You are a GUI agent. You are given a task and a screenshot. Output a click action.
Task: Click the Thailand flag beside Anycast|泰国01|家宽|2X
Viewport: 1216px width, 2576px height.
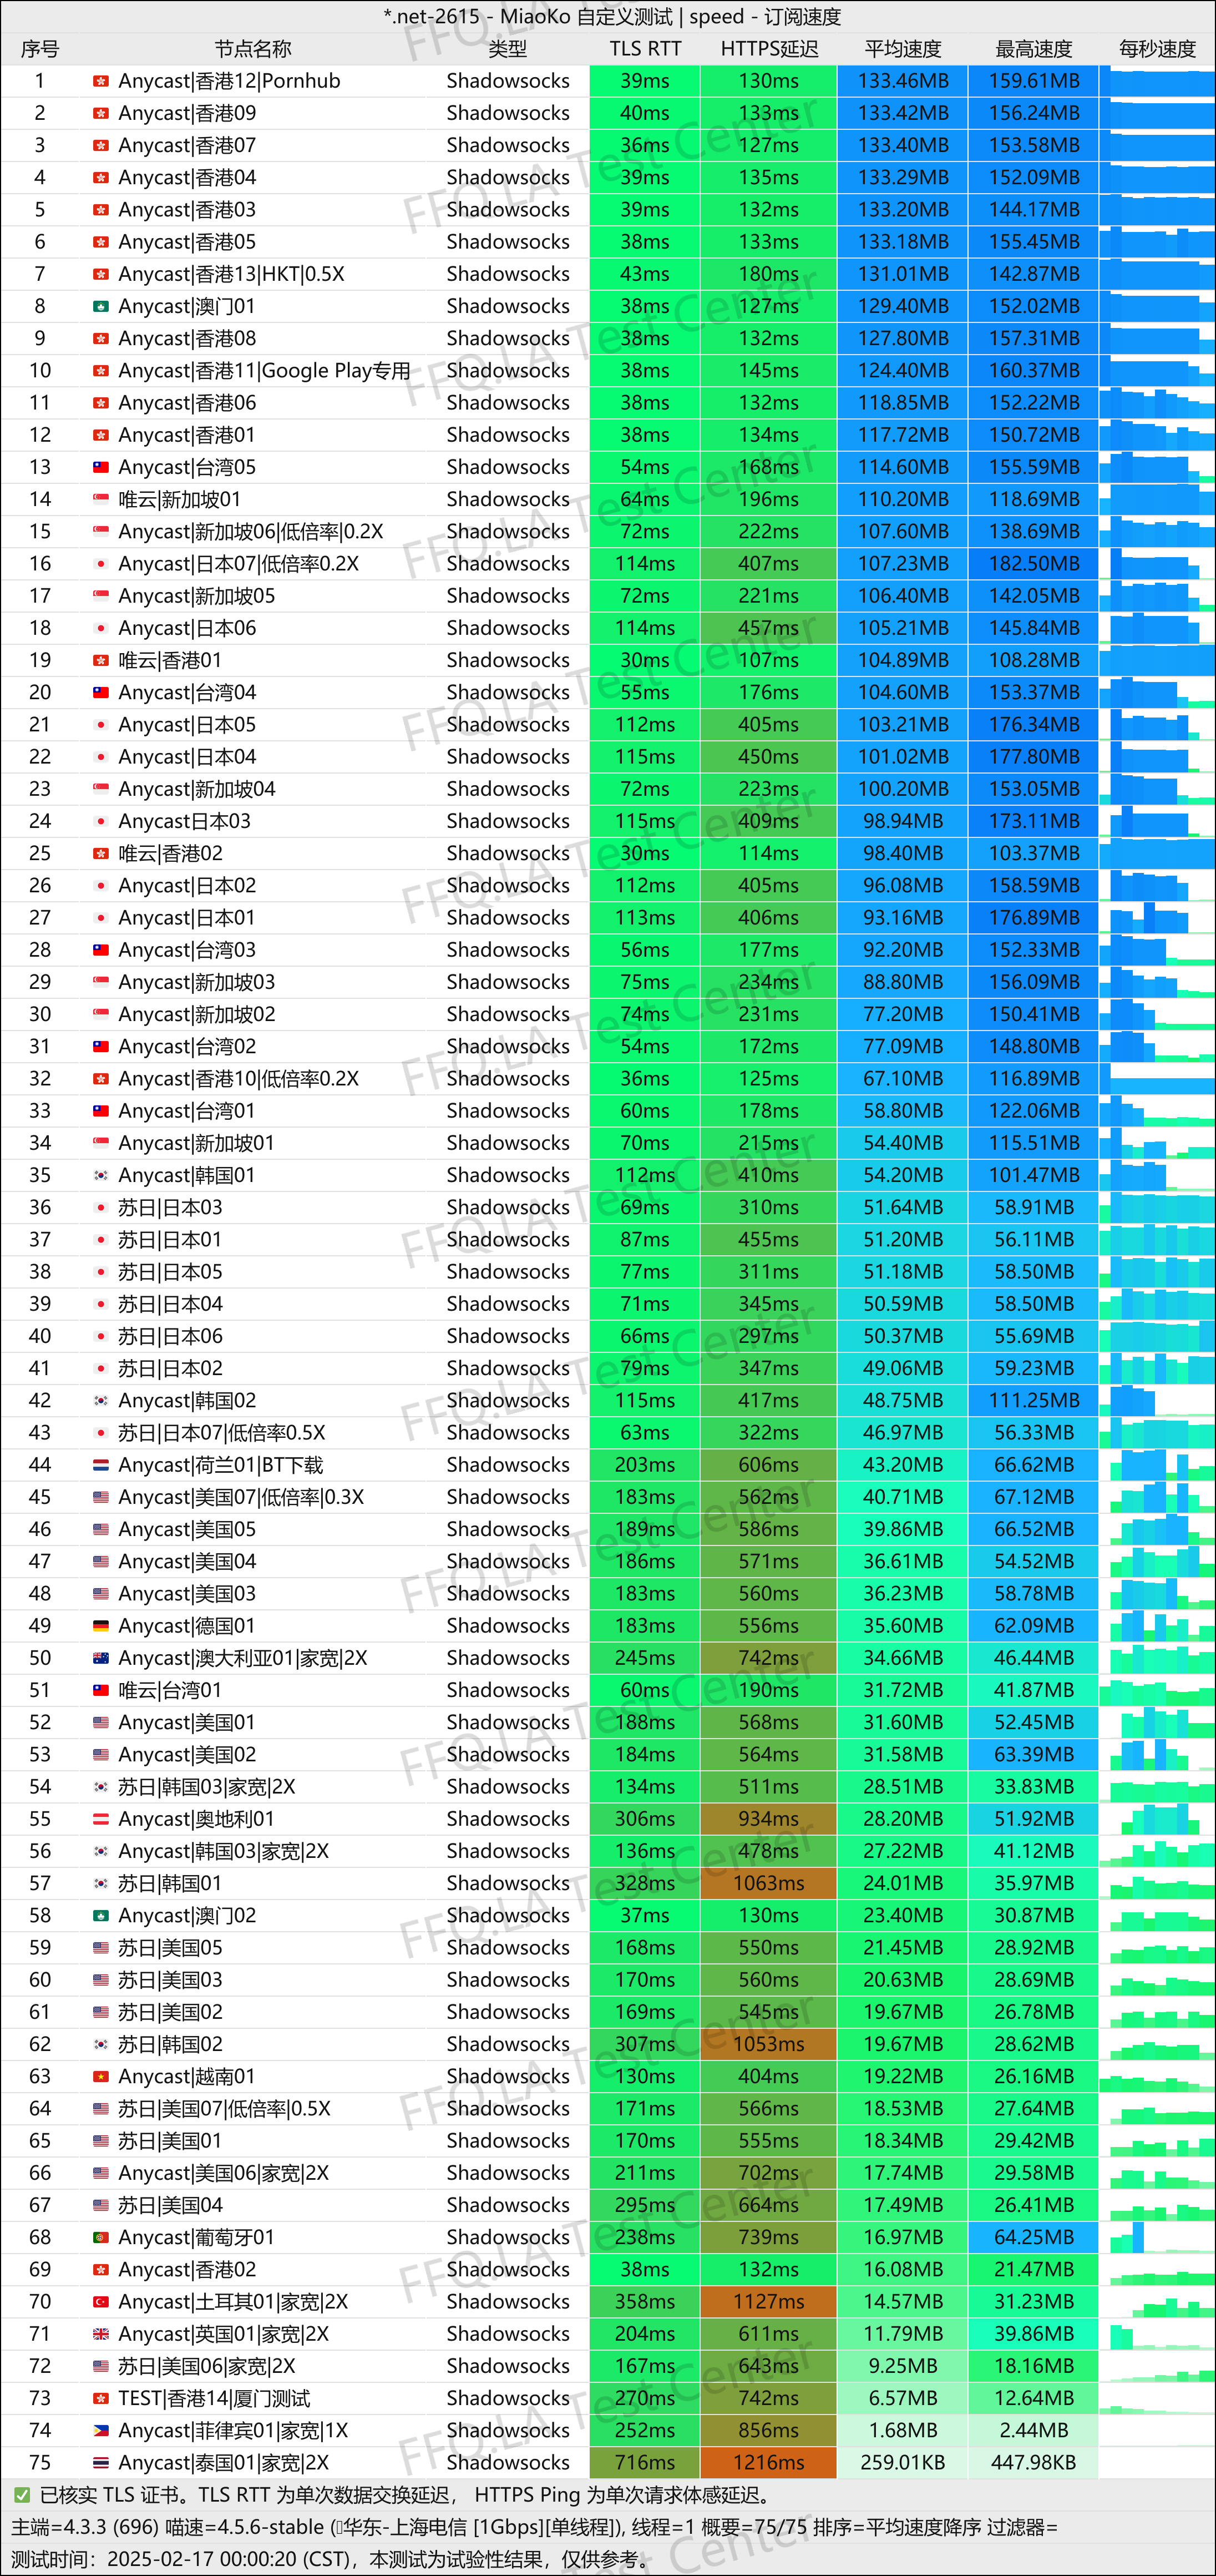[x=101, y=2462]
